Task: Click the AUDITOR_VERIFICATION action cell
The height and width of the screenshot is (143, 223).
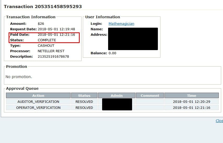Action: tap(38, 102)
